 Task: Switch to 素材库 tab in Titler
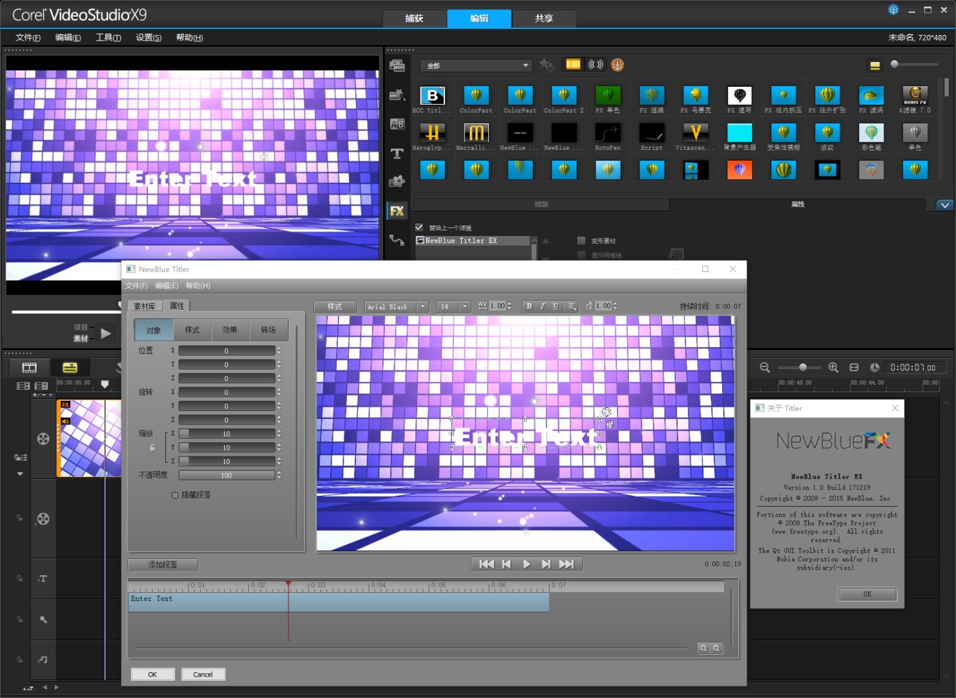[144, 306]
